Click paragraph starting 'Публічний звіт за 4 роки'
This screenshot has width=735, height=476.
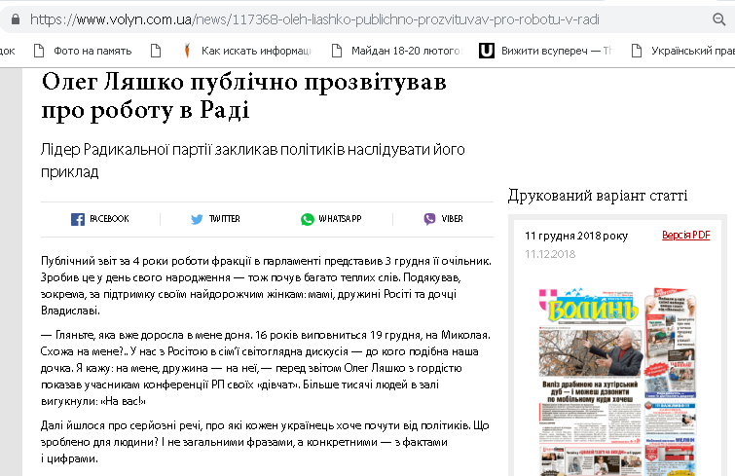(266, 286)
